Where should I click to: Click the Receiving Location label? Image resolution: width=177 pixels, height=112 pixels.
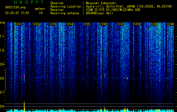point(66,6)
